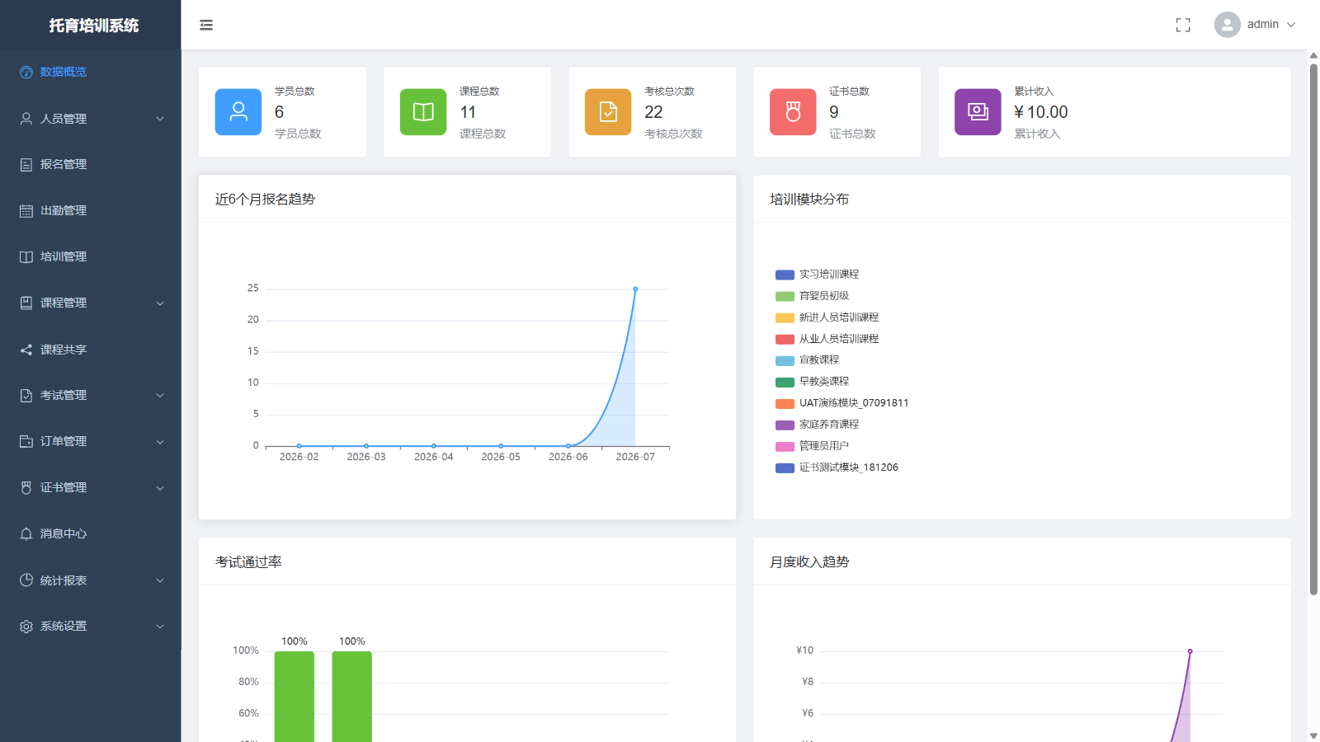The height and width of the screenshot is (742, 1320).
Task: Click the 培训管理 book icon
Action: click(26, 257)
